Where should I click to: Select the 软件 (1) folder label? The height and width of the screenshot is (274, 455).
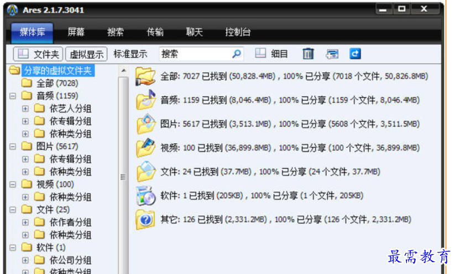tap(51, 248)
